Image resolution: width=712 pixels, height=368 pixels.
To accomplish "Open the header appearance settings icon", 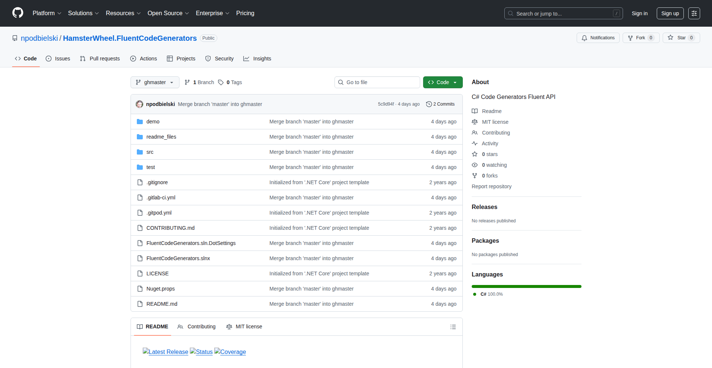I will [694, 13].
